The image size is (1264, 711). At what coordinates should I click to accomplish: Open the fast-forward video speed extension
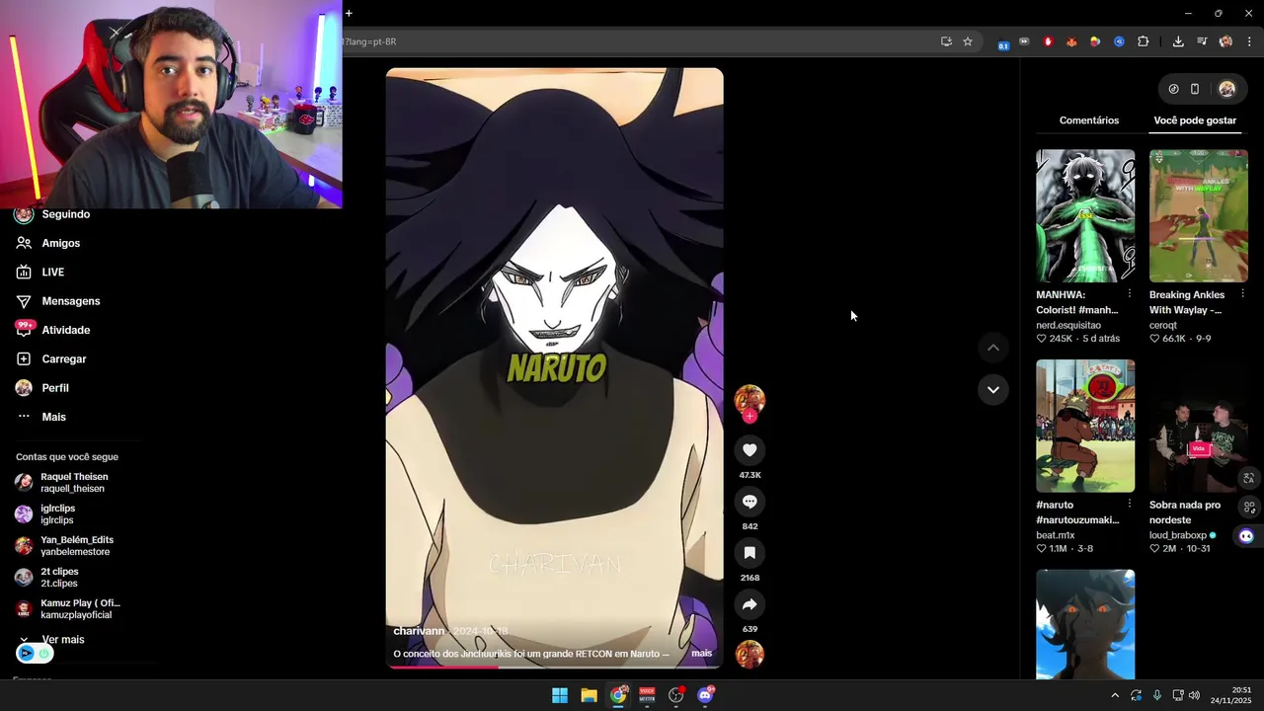coord(1024,41)
